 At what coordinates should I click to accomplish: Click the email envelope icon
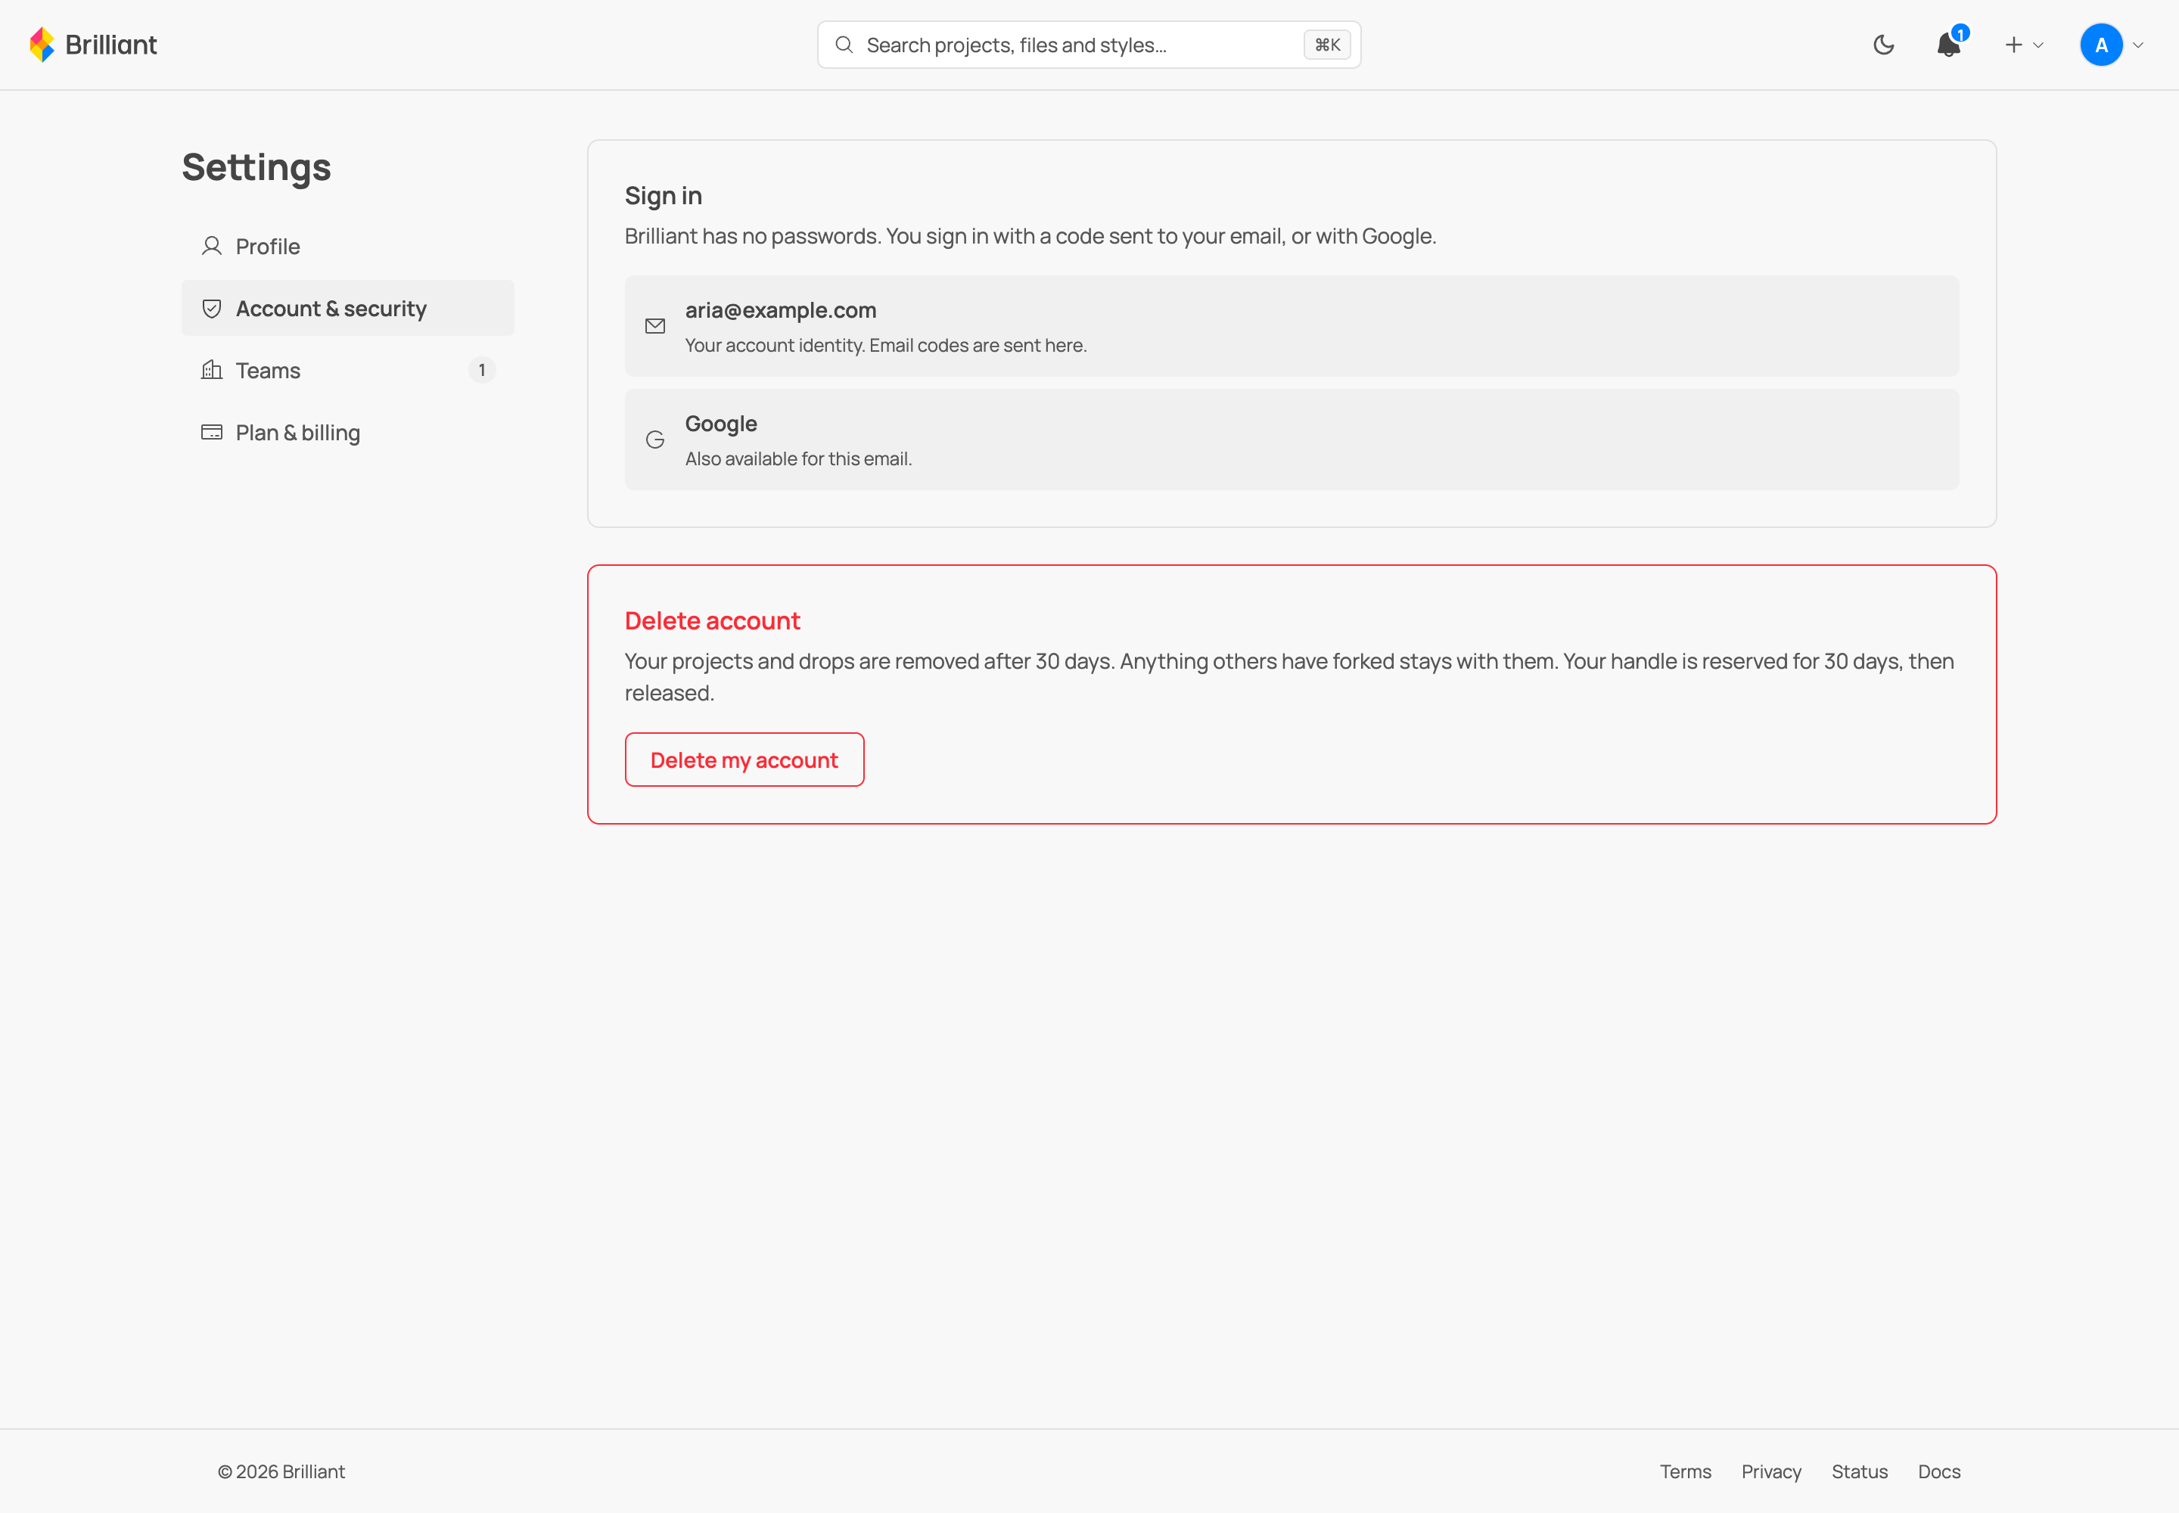(x=655, y=326)
